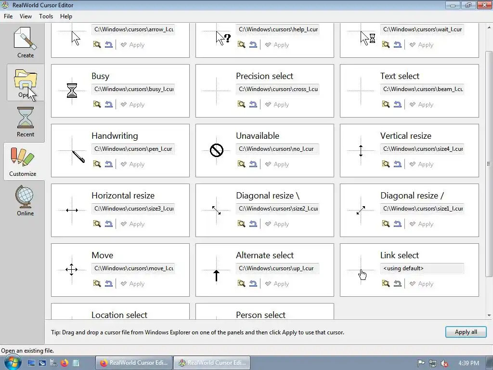Reset Vertical resize cursor to default
The height and width of the screenshot is (370, 493).
398,164
